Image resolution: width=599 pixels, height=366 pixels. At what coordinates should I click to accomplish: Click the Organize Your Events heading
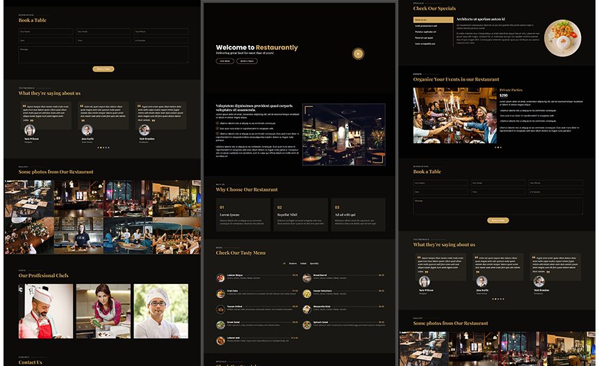(x=456, y=79)
